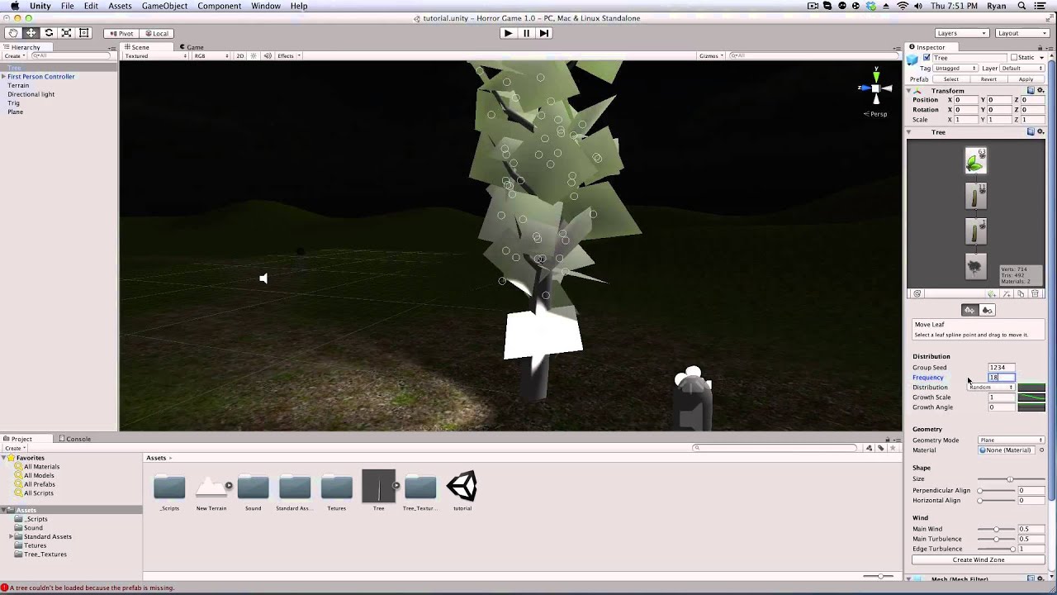Select the Rotate Leaf tool button
Viewport: 1057px width, 595px height.
pos(987,310)
